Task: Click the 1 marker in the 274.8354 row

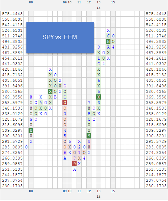Action: [79, 153]
